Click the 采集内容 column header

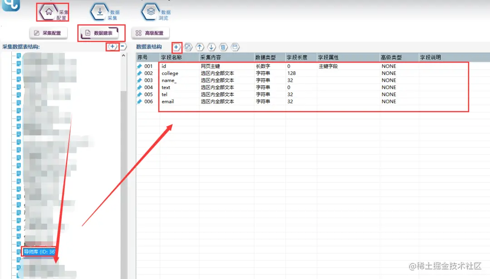tap(226, 58)
